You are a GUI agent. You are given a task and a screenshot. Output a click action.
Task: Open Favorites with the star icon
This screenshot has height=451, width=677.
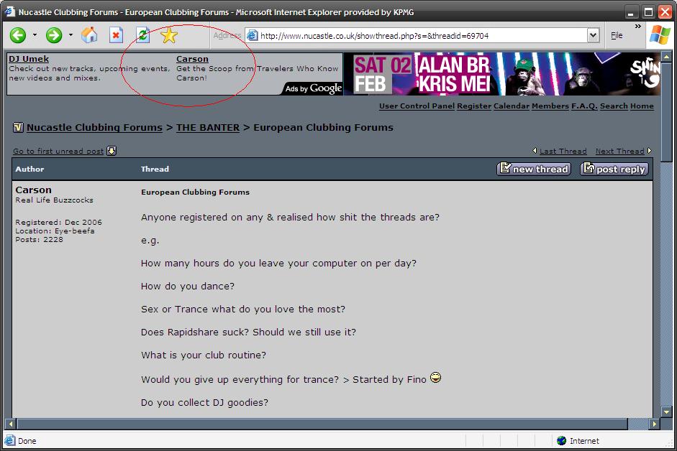pyautogui.click(x=169, y=35)
